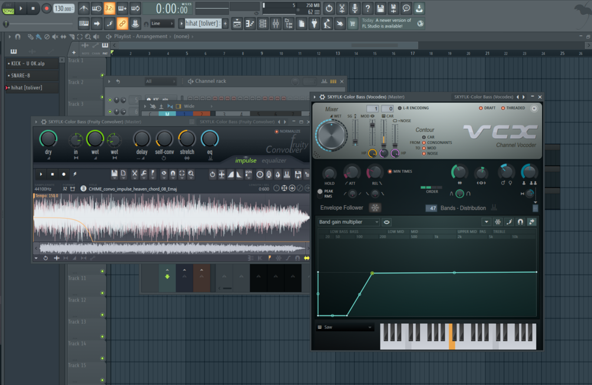This screenshot has width=592, height=385.
Task: Open the Vocodex round options dropdown arrow
Action: (x=534, y=109)
